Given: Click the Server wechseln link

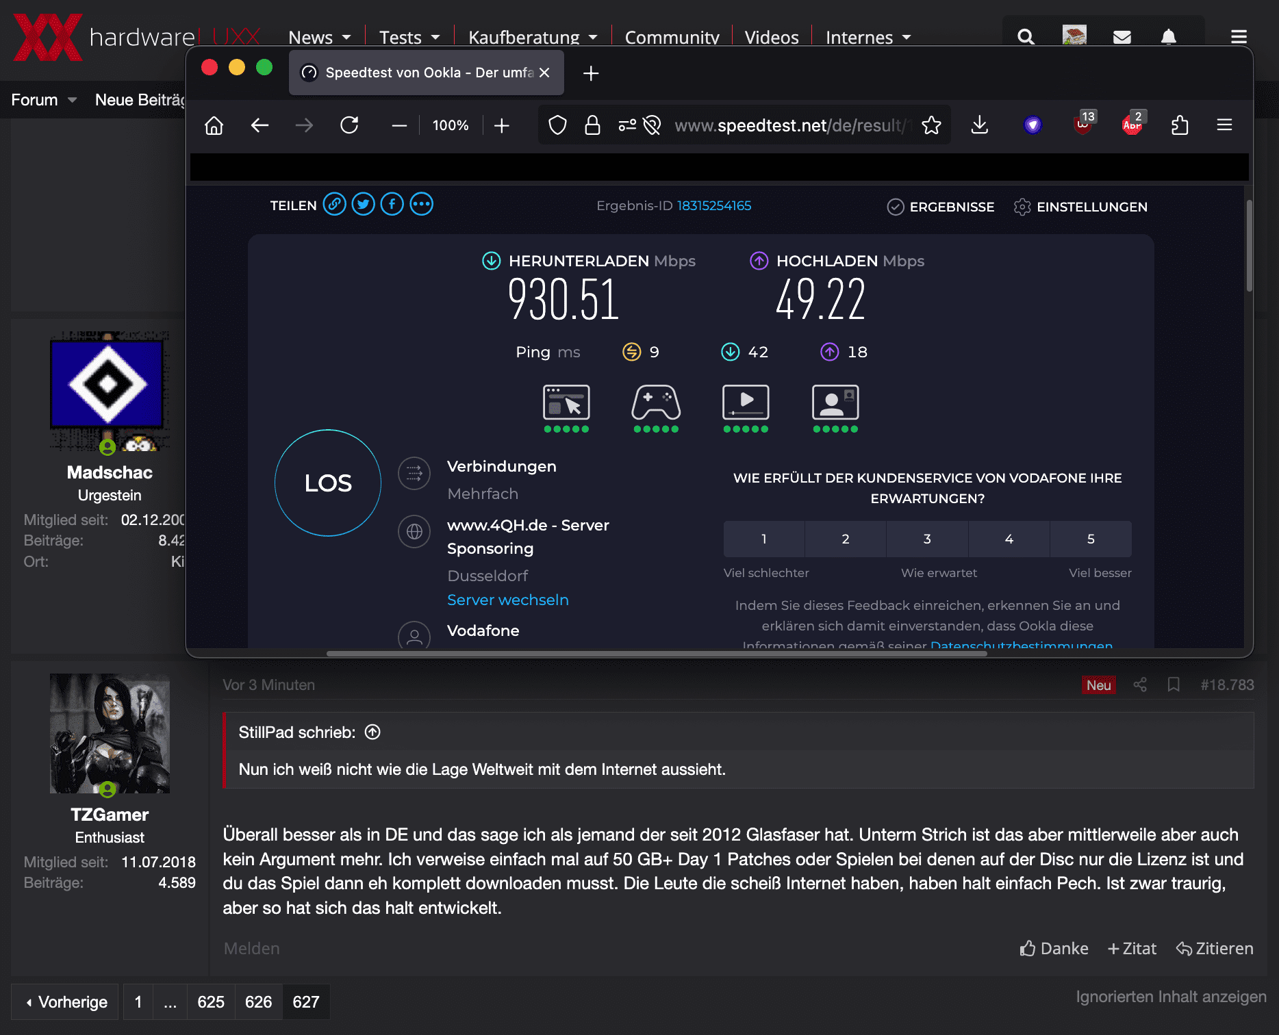Looking at the screenshot, I should pos(508,600).
